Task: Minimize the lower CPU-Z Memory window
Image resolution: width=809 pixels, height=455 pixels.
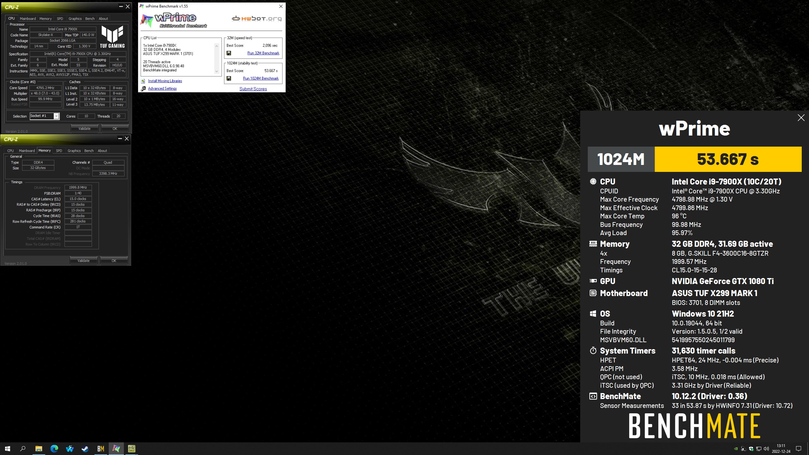Action: (120, 138)
